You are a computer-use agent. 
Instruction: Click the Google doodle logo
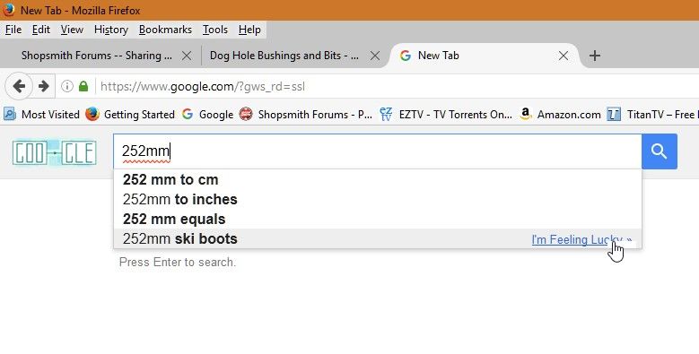pos(55,152)
